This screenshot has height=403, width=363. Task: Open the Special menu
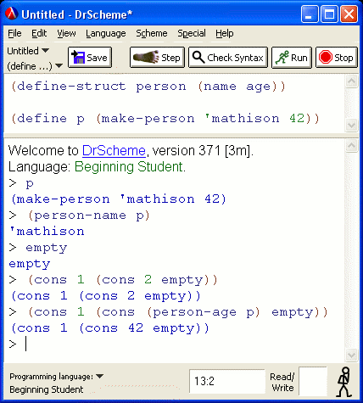pyautogui.click(x=192, y=33)
